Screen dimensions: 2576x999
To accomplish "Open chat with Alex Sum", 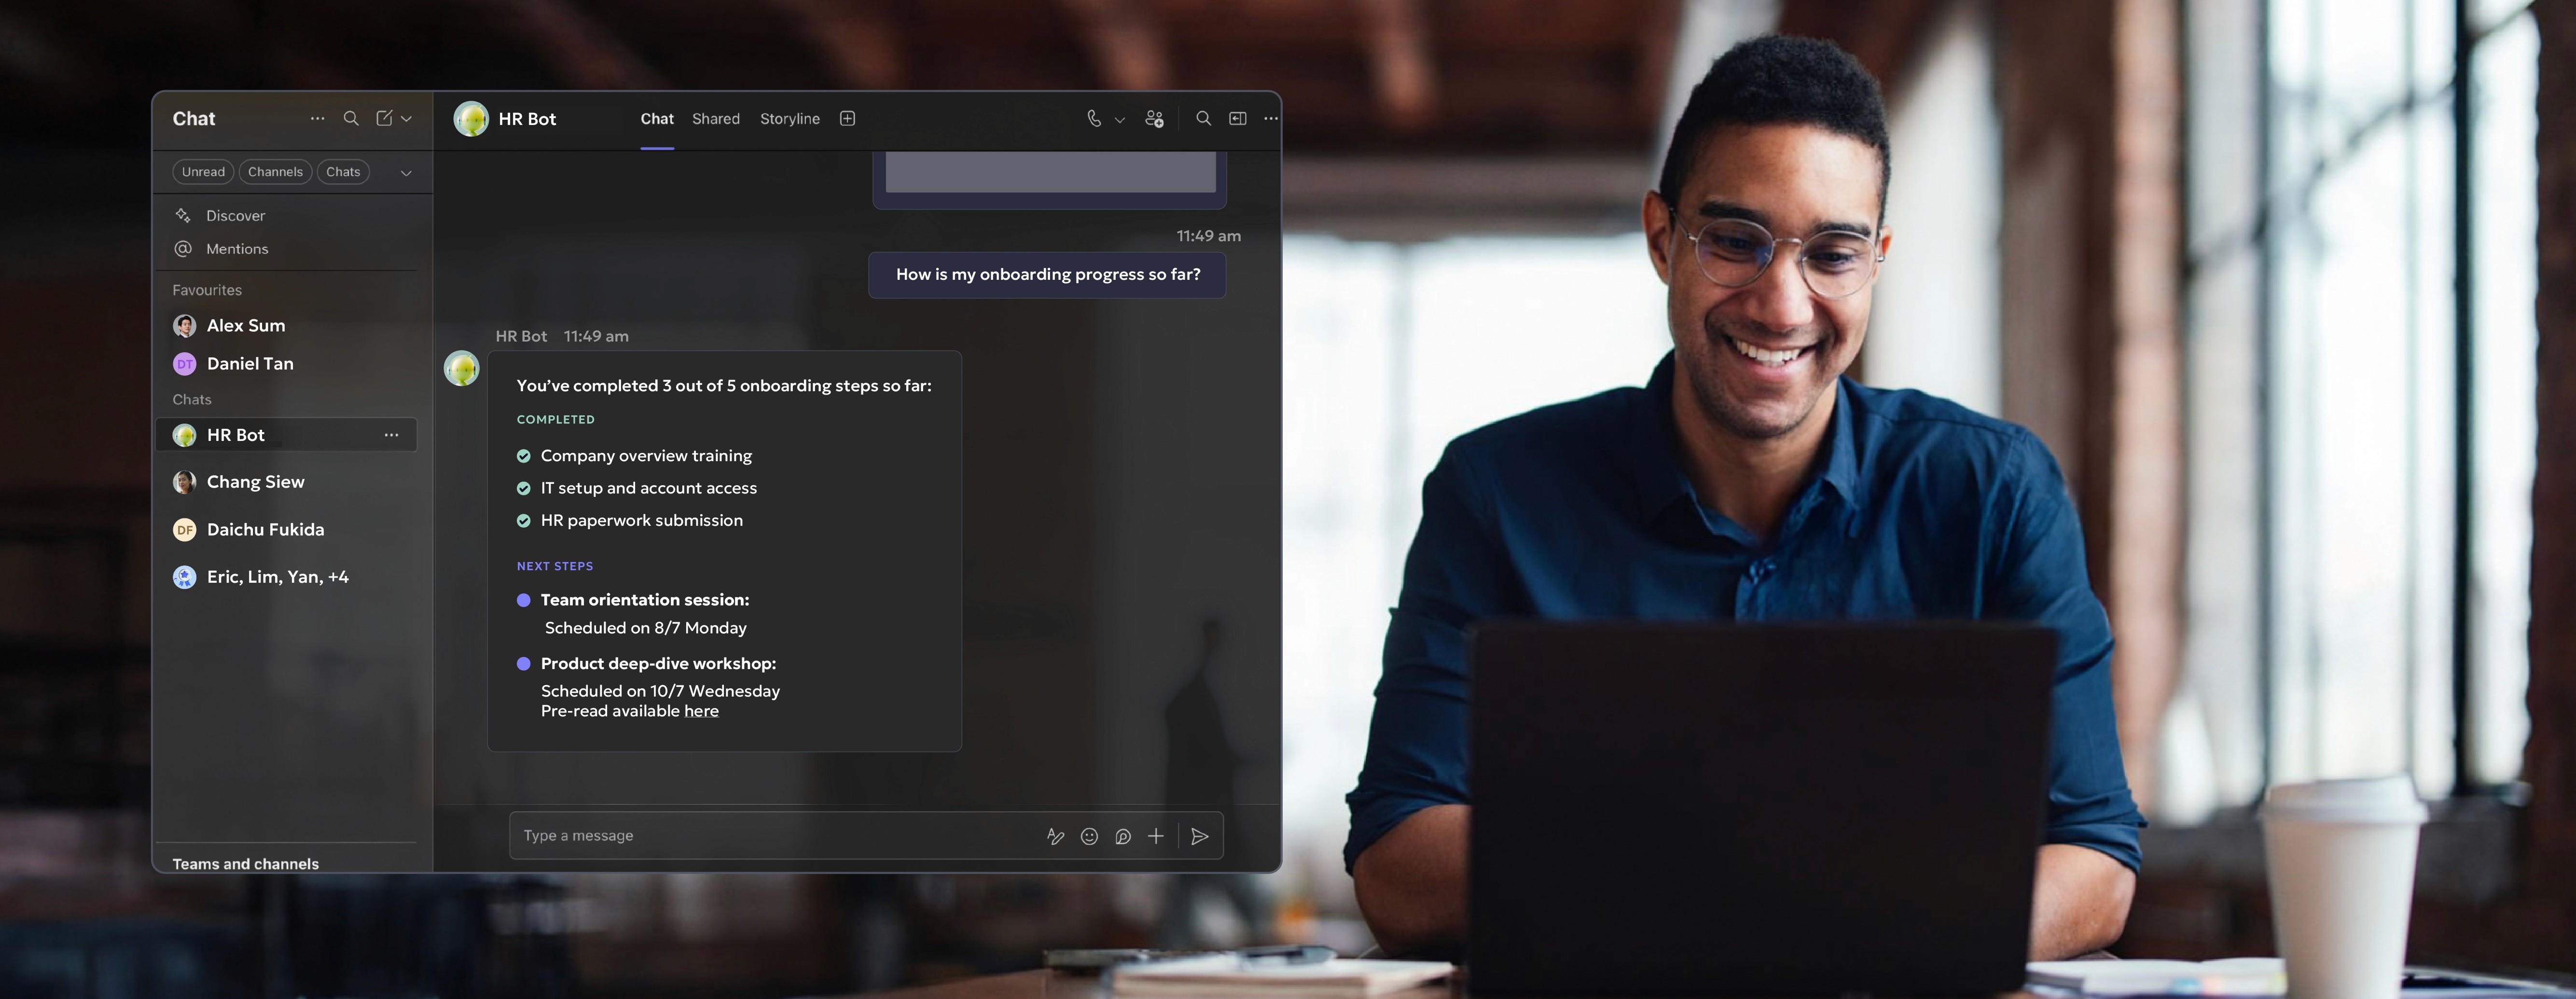I will point(246,326).
